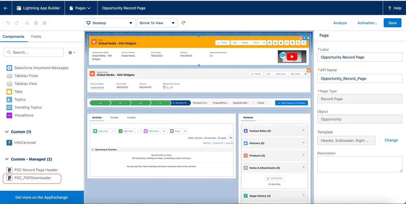Click Mark Stage as Complete

[291, 103]
